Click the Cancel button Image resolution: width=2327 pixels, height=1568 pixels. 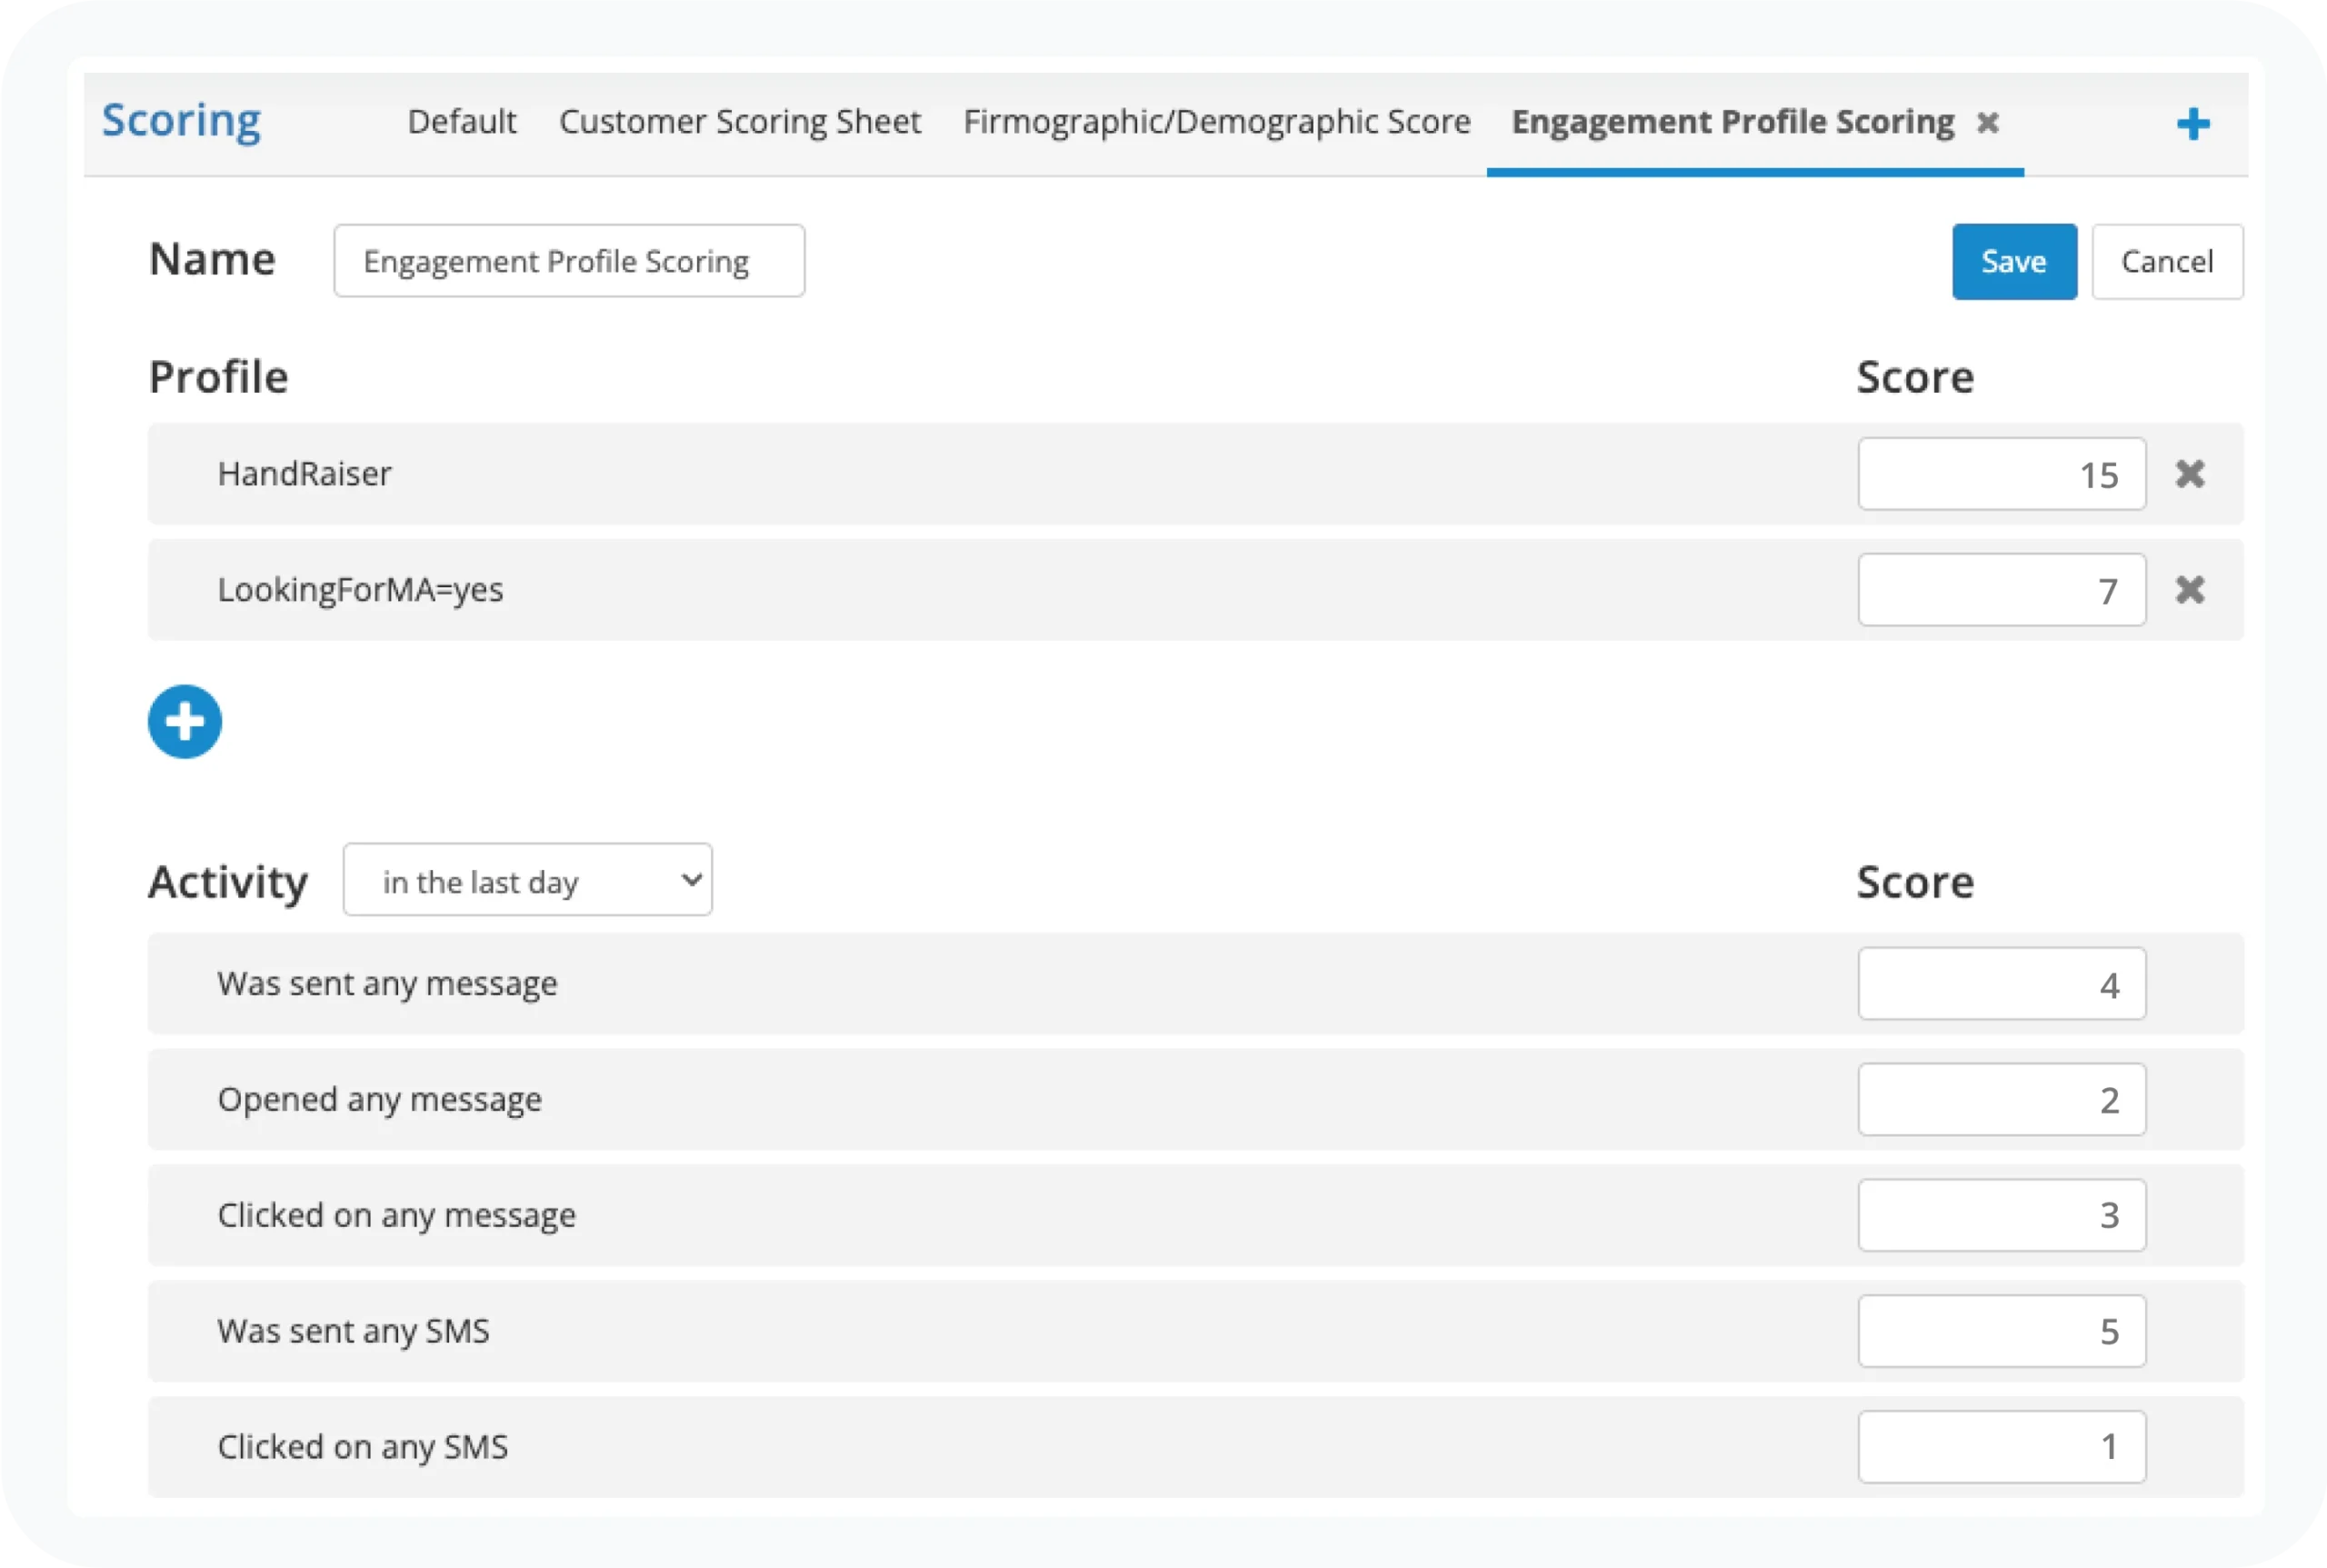coord(2167,262)
